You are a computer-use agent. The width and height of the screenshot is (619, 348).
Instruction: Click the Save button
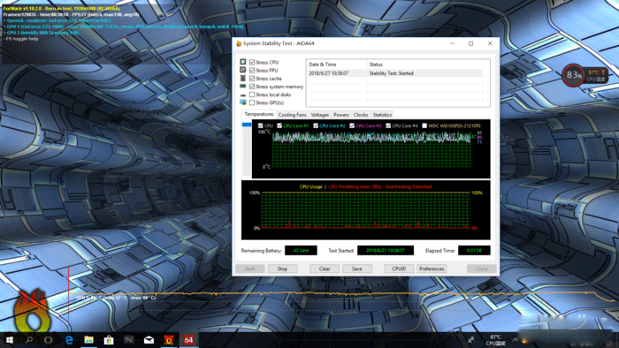(x=357, y=269)
